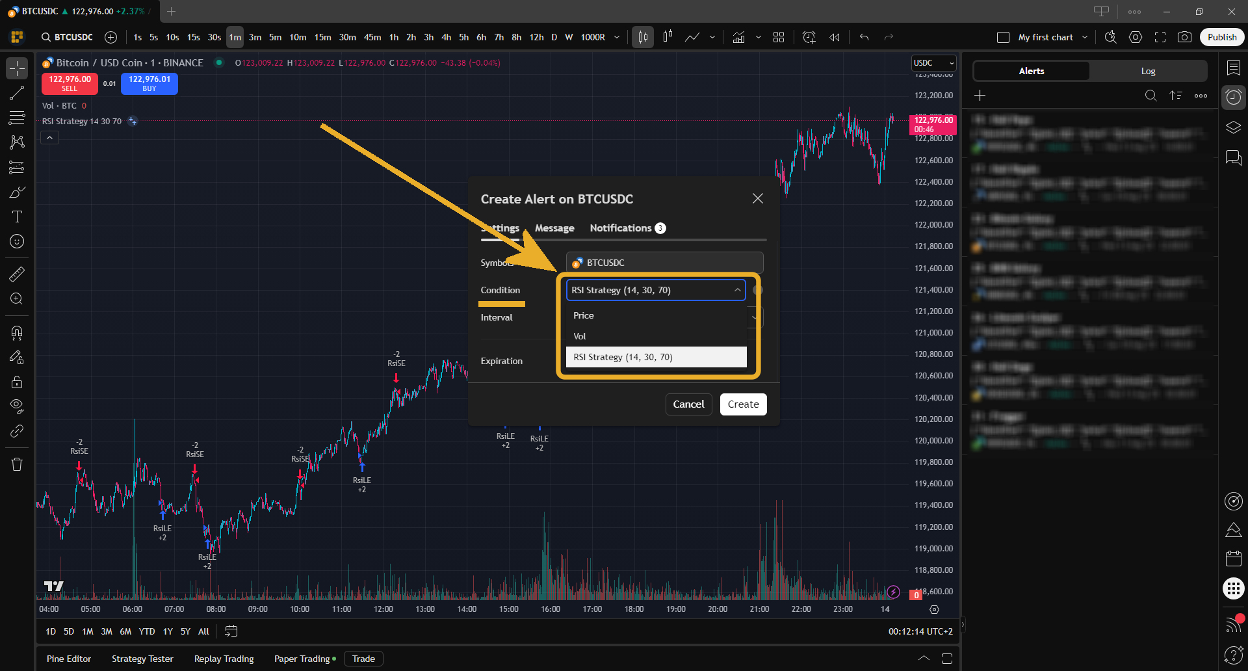Open the economic calendar panel
Screen dimensions: 1248x671
1234,558
